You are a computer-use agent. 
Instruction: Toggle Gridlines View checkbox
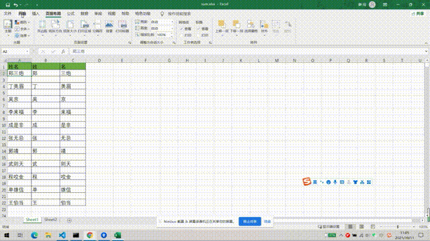(x=181, y=29)
